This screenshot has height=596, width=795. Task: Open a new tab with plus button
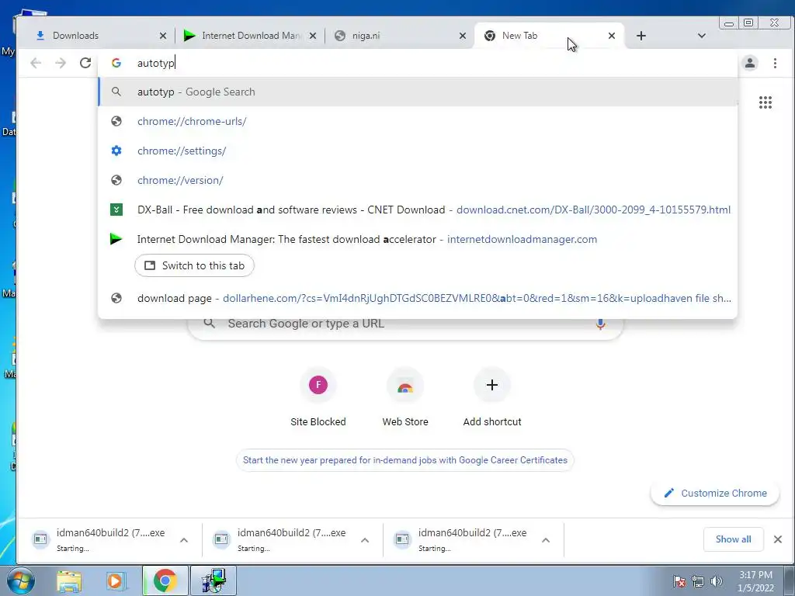tap(641, 36)
